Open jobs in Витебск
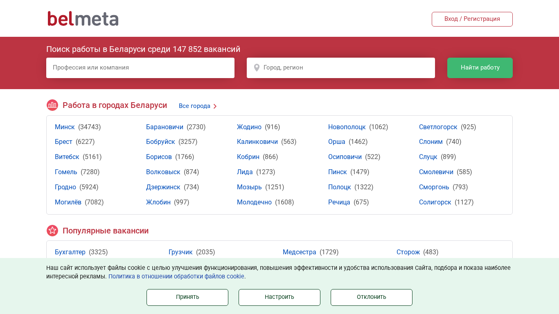Viewport: 559px width, 314px height. [x=67, y=157]
